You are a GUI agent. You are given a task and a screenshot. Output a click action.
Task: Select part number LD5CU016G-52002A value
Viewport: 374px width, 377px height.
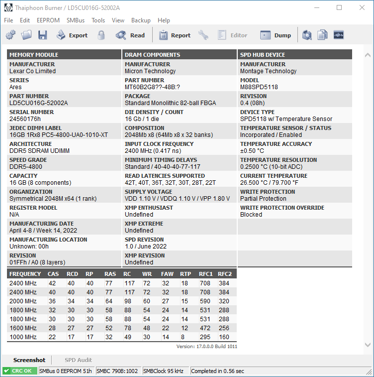pos(39,103)
